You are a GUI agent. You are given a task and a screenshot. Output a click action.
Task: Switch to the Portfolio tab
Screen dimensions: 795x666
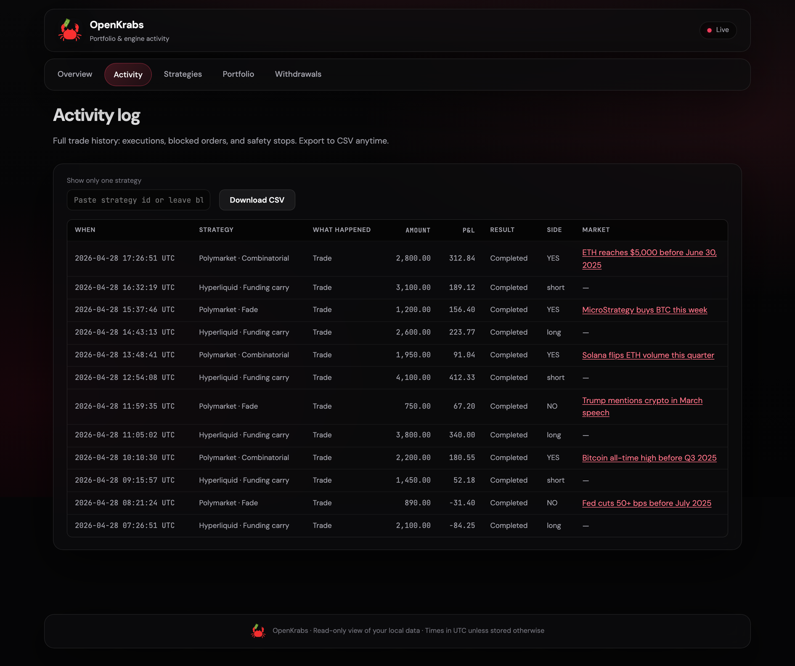238,74
